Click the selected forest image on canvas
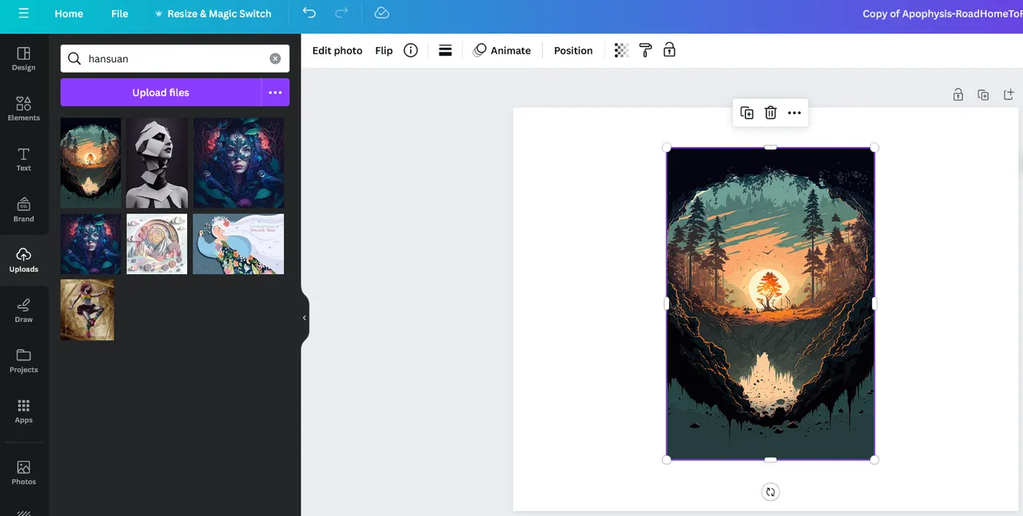1023x516 pixels. (770, 304)
